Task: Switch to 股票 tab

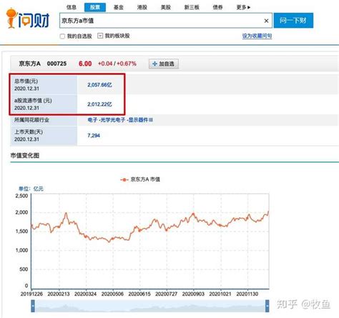Action: pyautogui.click(x=95, y=7)
